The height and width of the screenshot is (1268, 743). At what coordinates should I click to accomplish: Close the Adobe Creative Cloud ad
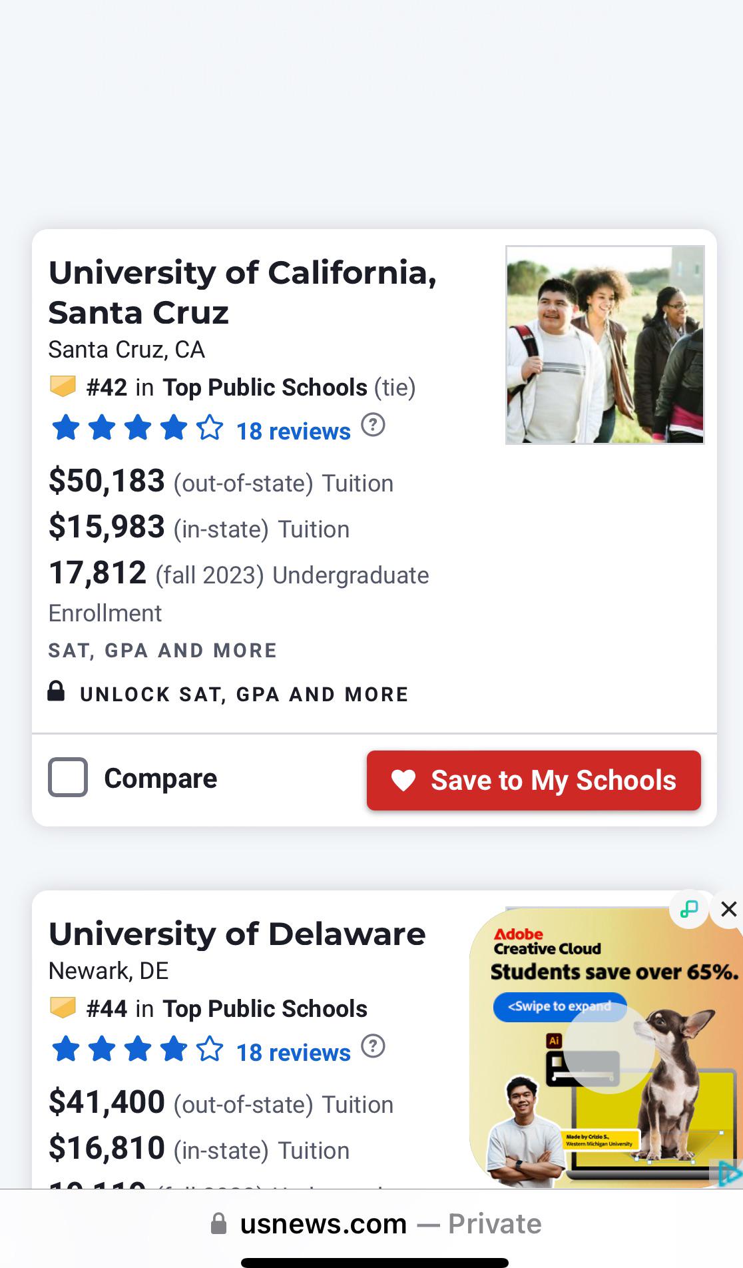click(728, 909)
